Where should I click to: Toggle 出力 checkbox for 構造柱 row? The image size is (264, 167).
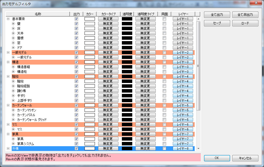[x=77, y=72]
